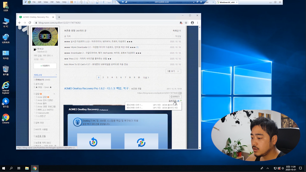Open the iPress 2.12 post link
This screenshot has height=172, width=306.
tap(88, 59)
